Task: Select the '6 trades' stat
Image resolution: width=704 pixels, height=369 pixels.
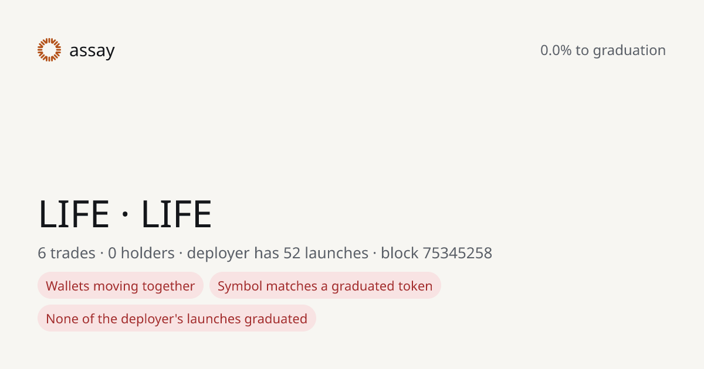Action: click(x=66, y=253)
